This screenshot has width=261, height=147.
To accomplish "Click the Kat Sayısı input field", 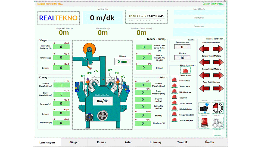I will pos(182,58).
